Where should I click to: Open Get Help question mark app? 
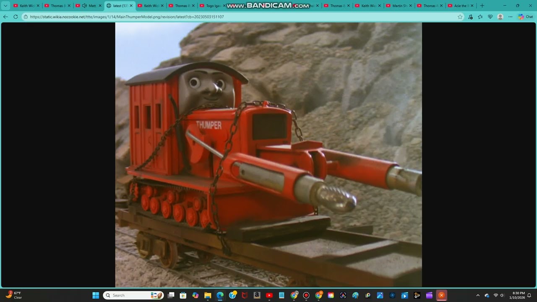[x=232, y=295]
